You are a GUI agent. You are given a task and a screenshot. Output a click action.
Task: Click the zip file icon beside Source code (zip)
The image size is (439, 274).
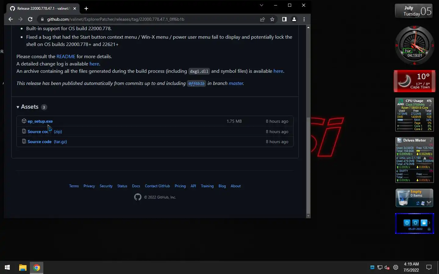[24, 131]
